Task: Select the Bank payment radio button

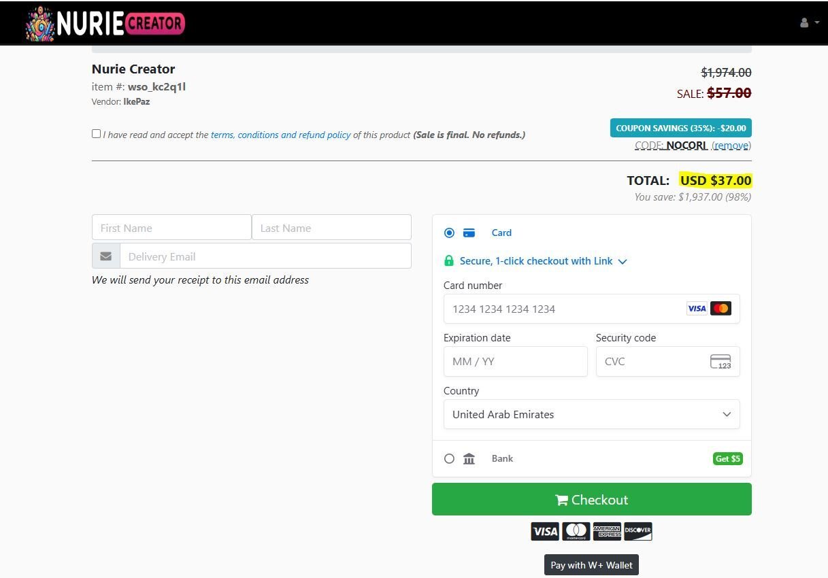Action: click(x=449, y=458)
